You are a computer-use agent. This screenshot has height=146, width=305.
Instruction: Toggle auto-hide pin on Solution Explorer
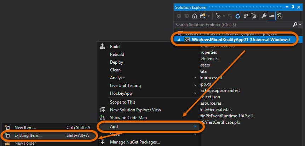coord(293,7)
